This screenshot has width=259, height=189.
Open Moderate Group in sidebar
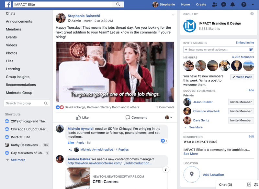click(19, 93)
